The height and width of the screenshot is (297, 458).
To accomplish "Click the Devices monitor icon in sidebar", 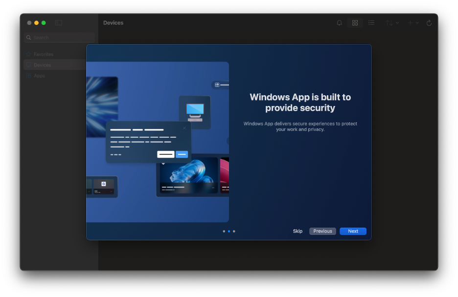I will tap(29, 65).
